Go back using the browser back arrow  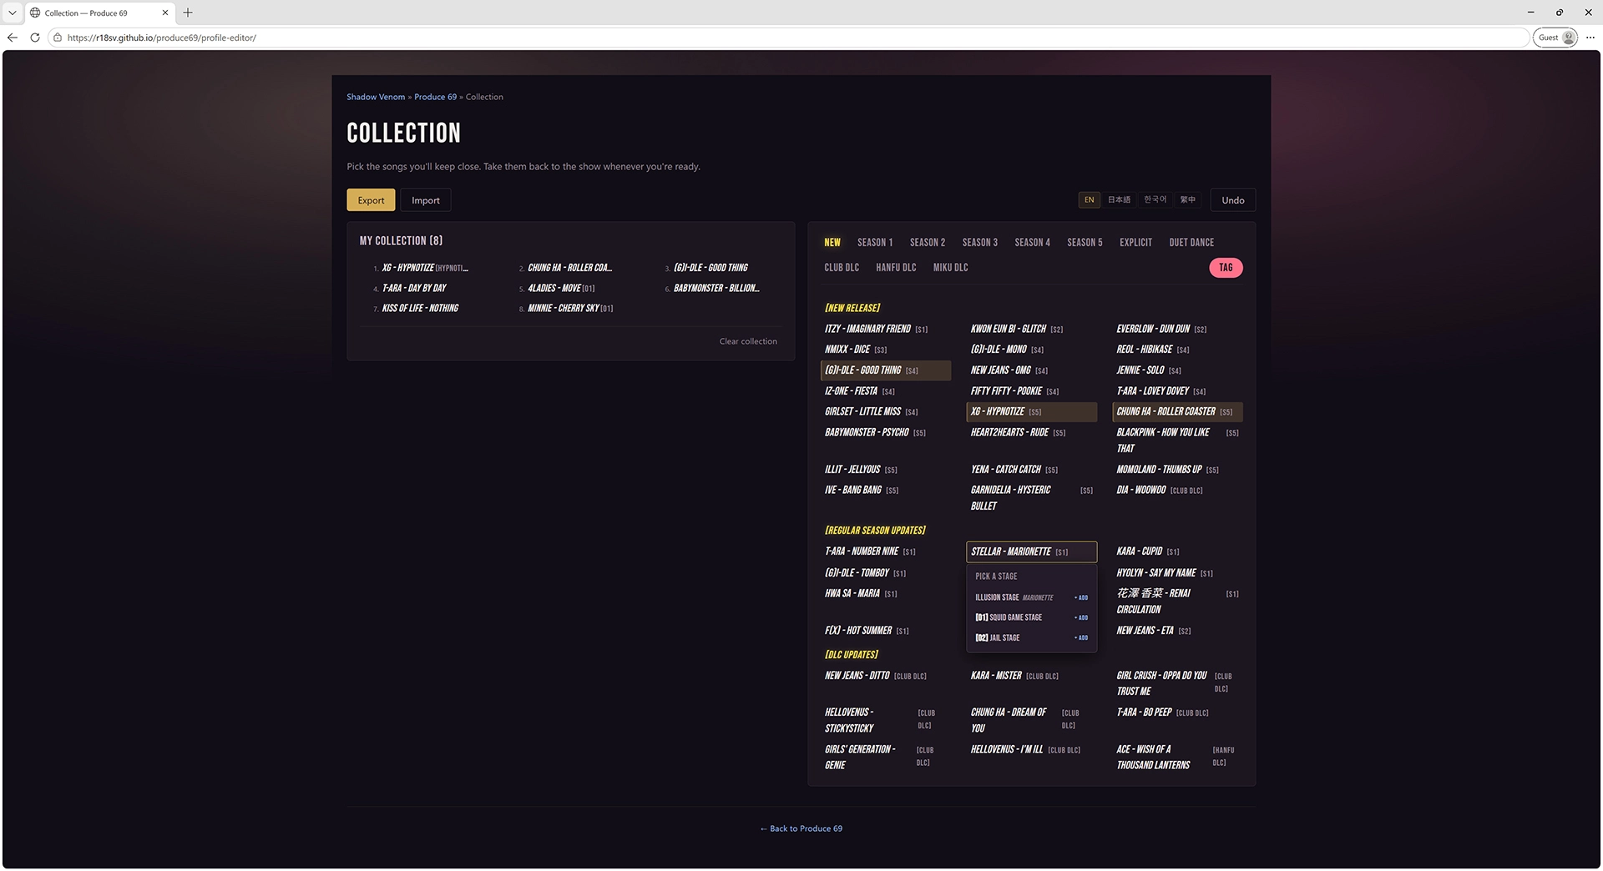[x=13, y=38]
